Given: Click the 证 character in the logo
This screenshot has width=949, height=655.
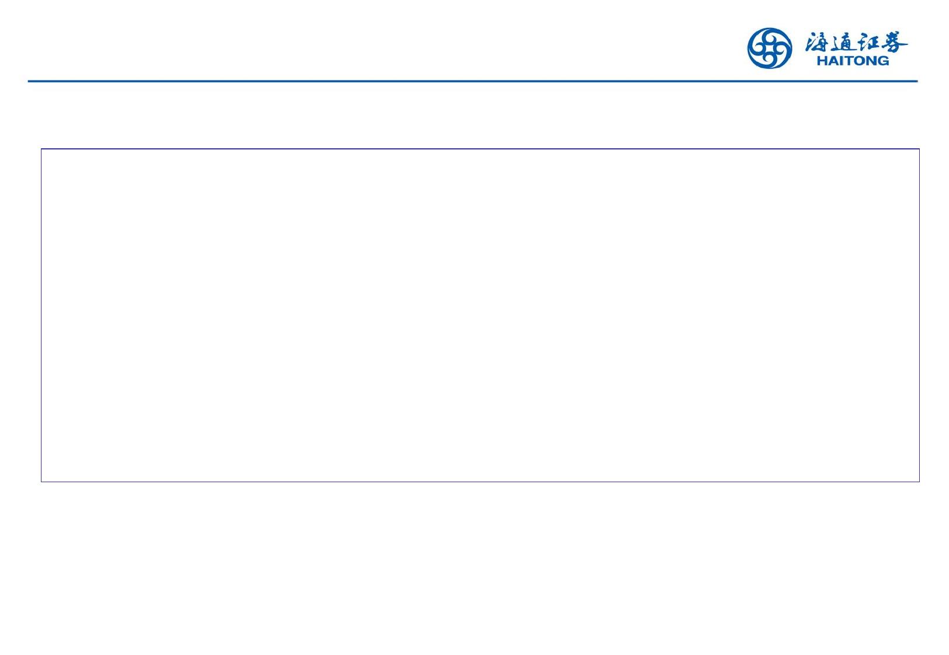Looking at the screenshot, I should pos(869,42).
